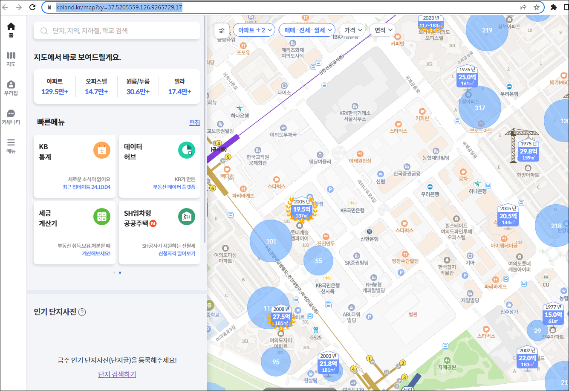
Task: Switch to the first quick-menu page dot
Action: tap(114, 272)
